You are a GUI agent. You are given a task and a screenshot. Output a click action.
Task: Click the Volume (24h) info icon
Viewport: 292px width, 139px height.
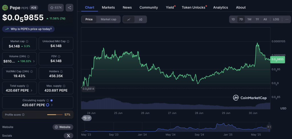tap(28, 56)
